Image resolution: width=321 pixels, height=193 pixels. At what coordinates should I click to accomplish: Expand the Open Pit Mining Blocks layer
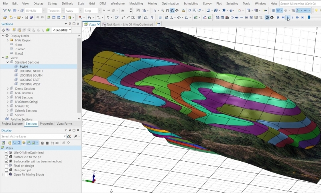(3, 175)
